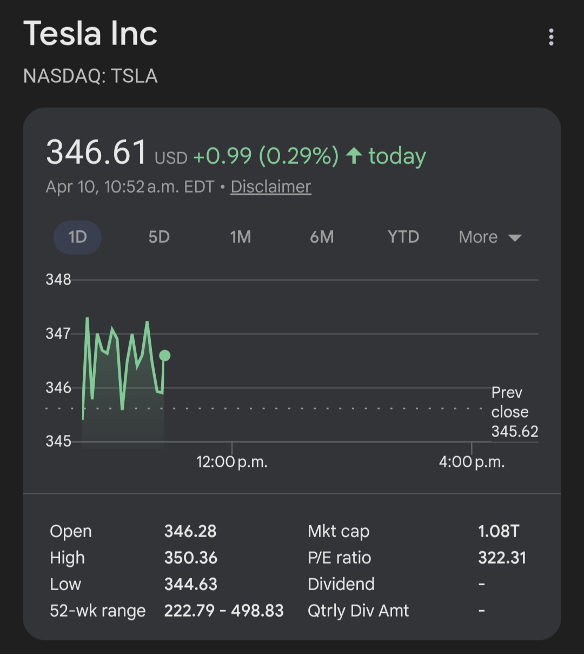Show the 6M price chart
Screen dimensions: 584x654
(x=322, y=237)
